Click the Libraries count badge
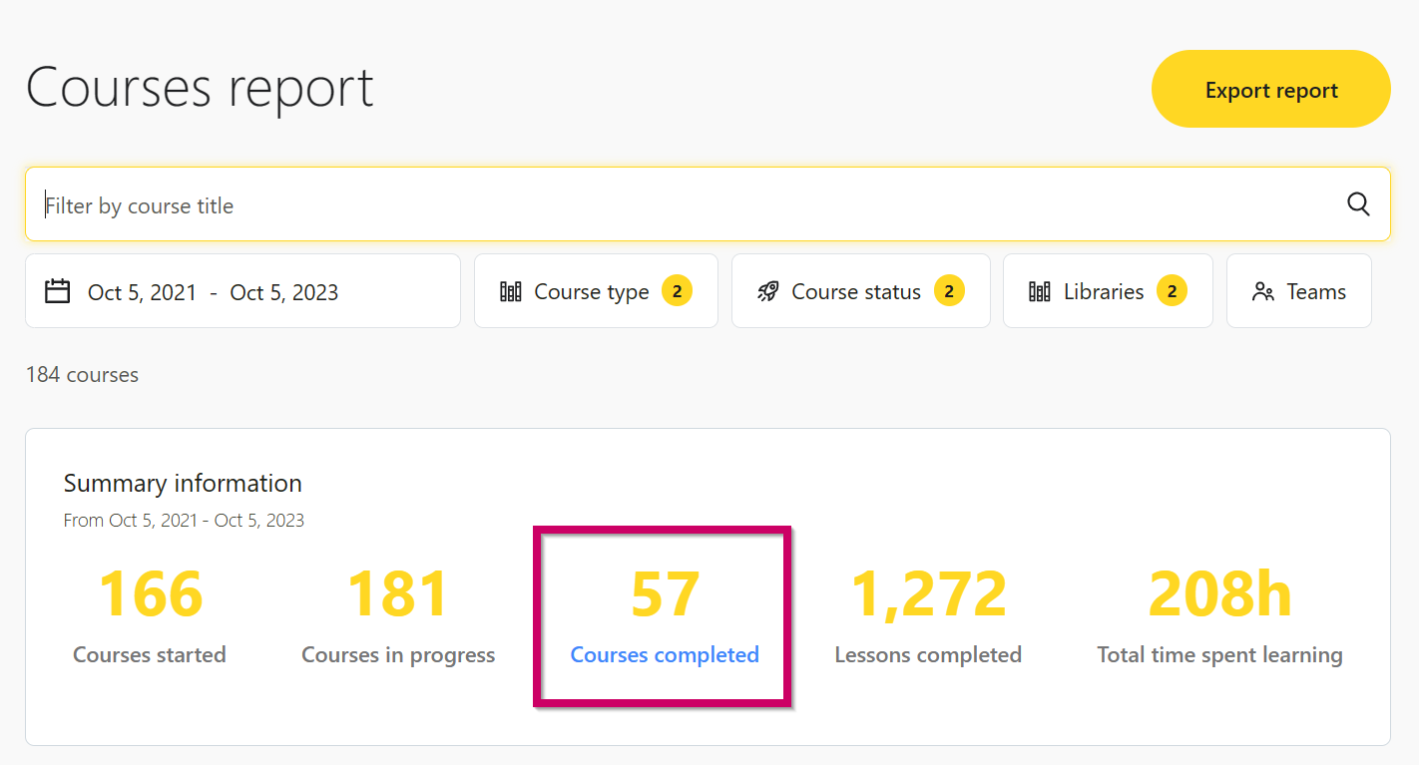The image size is (1419, 765). [x=1172, y=291]
